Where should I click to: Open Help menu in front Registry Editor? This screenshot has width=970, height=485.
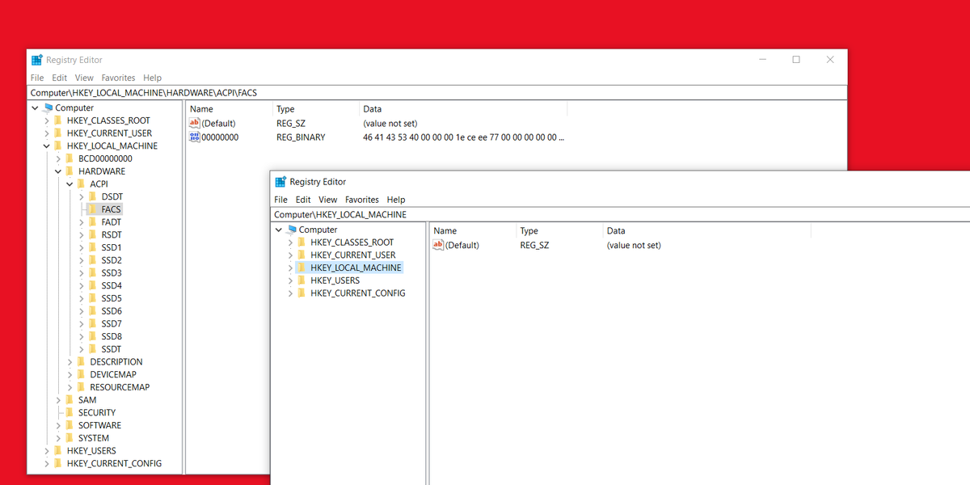[x=396, y=200]
